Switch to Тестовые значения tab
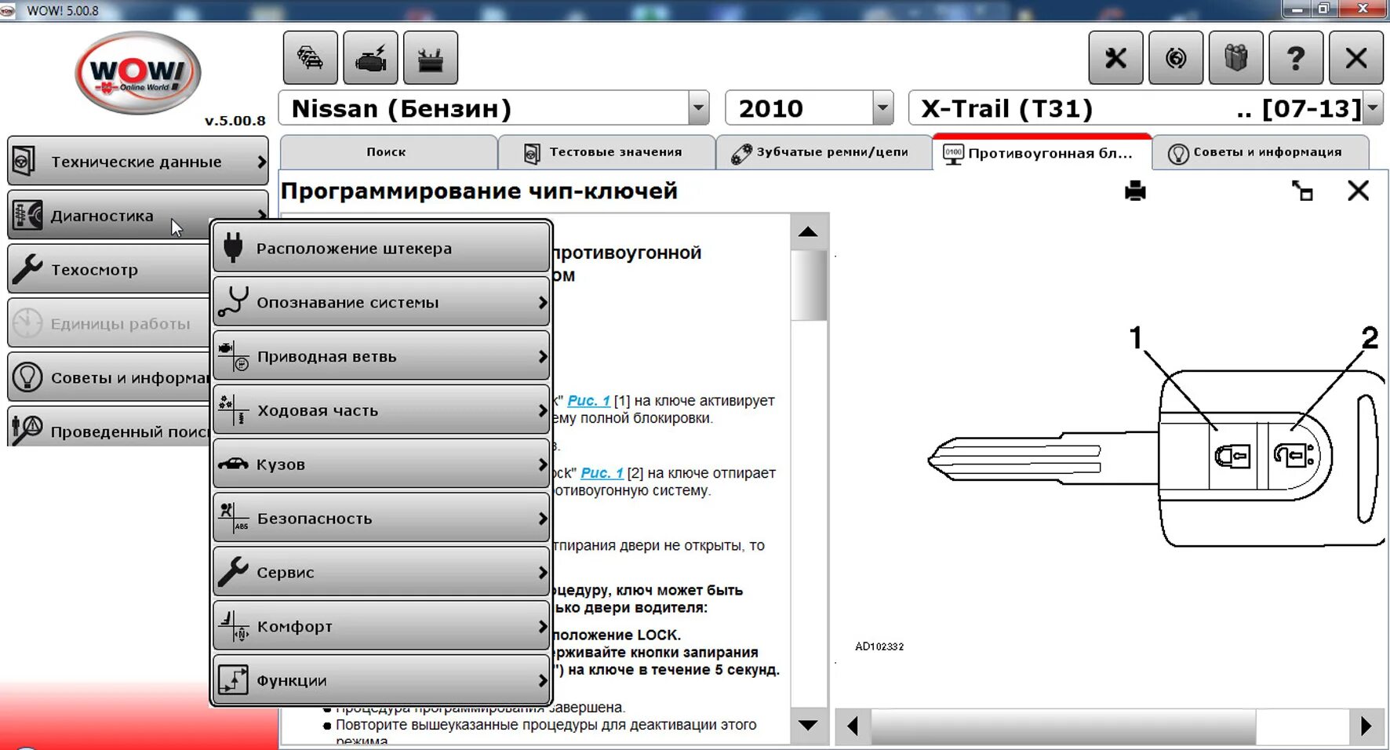Image resolution: width=1390 pixels, height=750 pixels. pyautogui.click(x=606, y=152)
